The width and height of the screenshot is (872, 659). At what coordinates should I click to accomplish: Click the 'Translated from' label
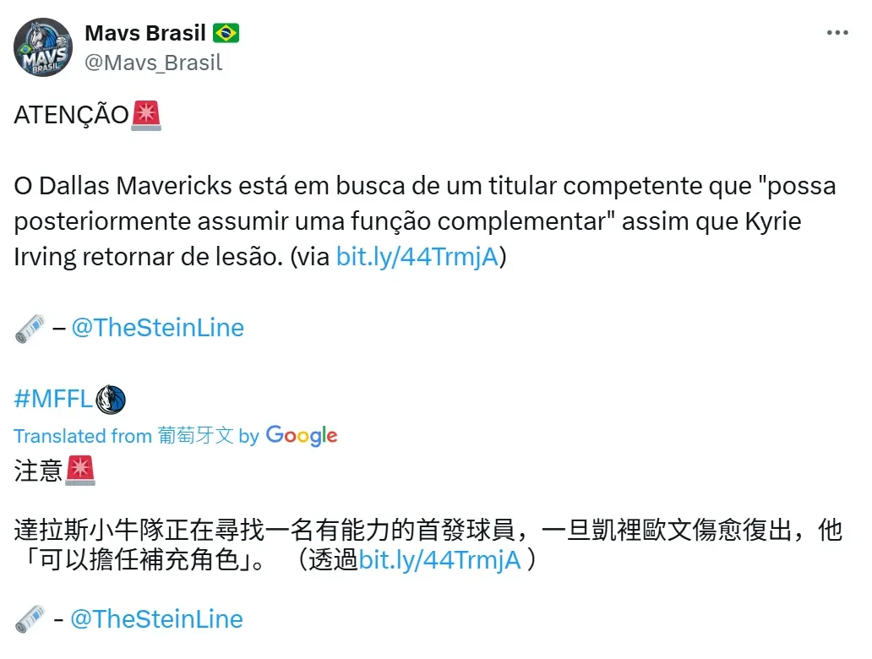83,436
